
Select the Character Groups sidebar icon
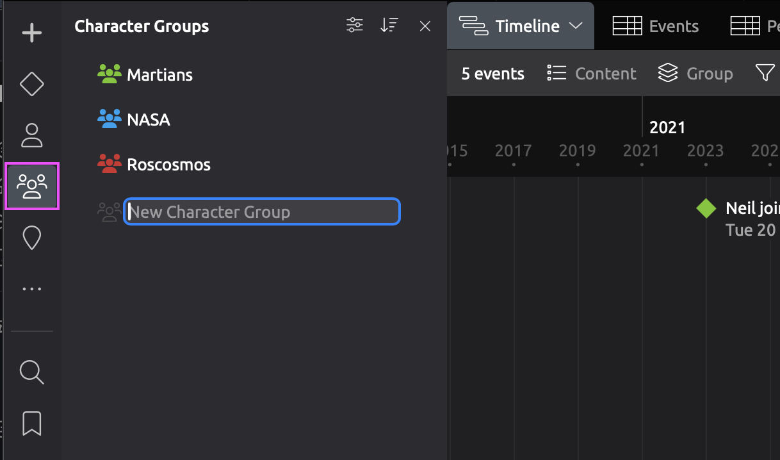coord(32,186)
